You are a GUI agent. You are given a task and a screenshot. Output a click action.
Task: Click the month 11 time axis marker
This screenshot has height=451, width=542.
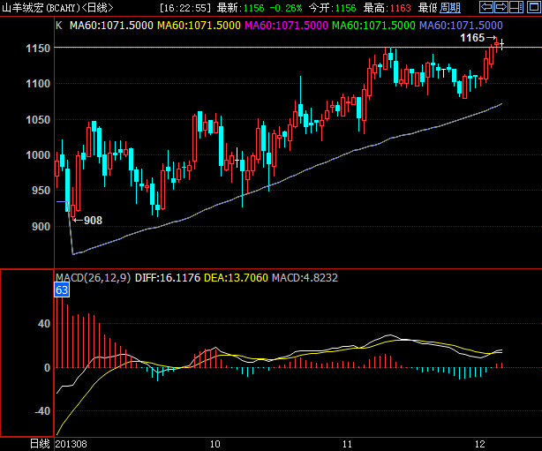[x=347, y=444]
